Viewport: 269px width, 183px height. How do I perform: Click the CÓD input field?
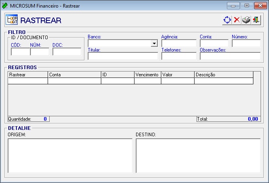coord(20,52)
